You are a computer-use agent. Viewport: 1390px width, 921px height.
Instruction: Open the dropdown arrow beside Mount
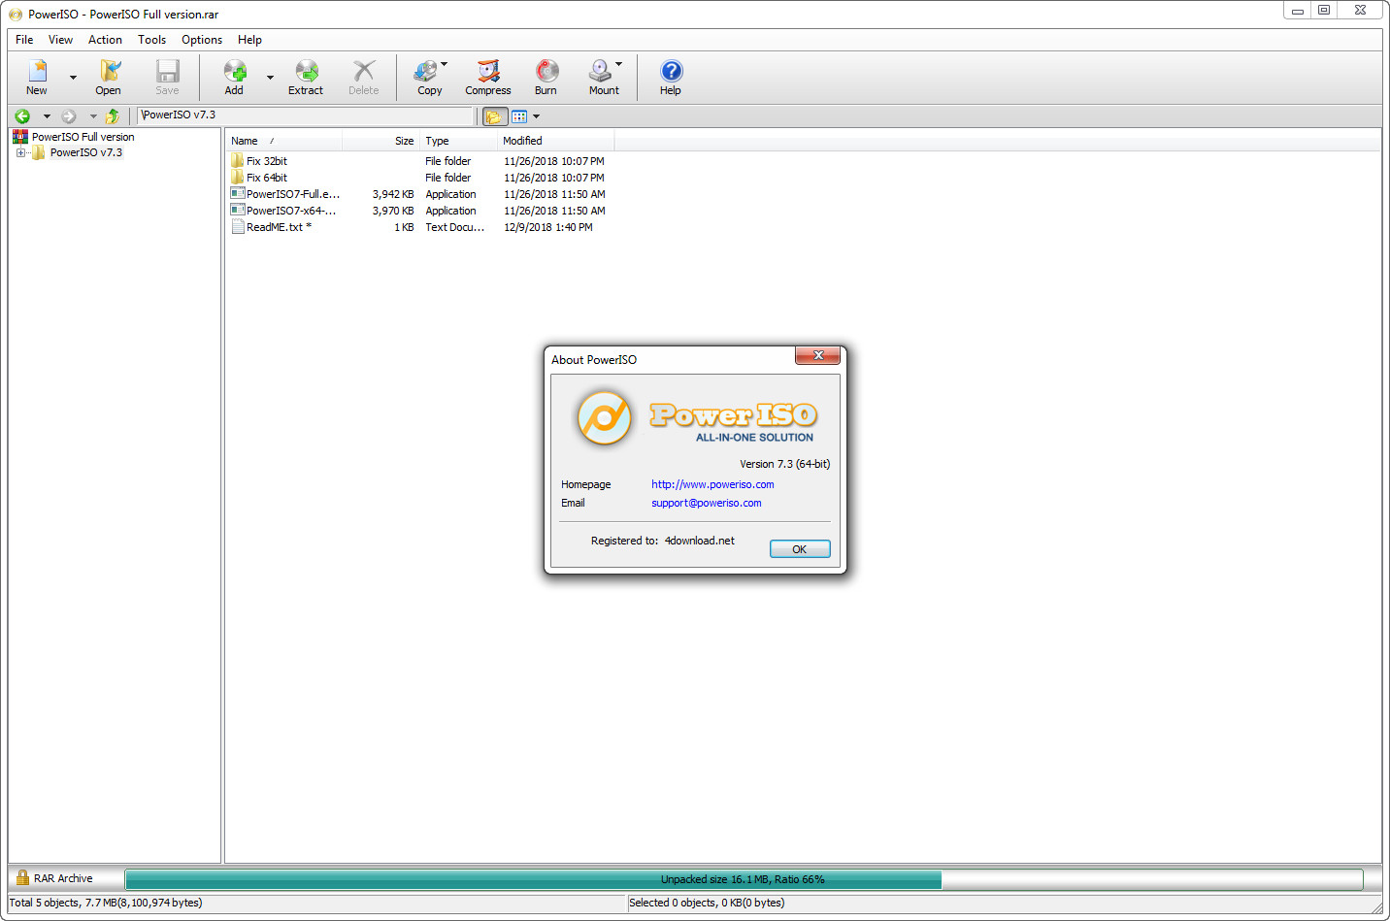pos(619,64)
